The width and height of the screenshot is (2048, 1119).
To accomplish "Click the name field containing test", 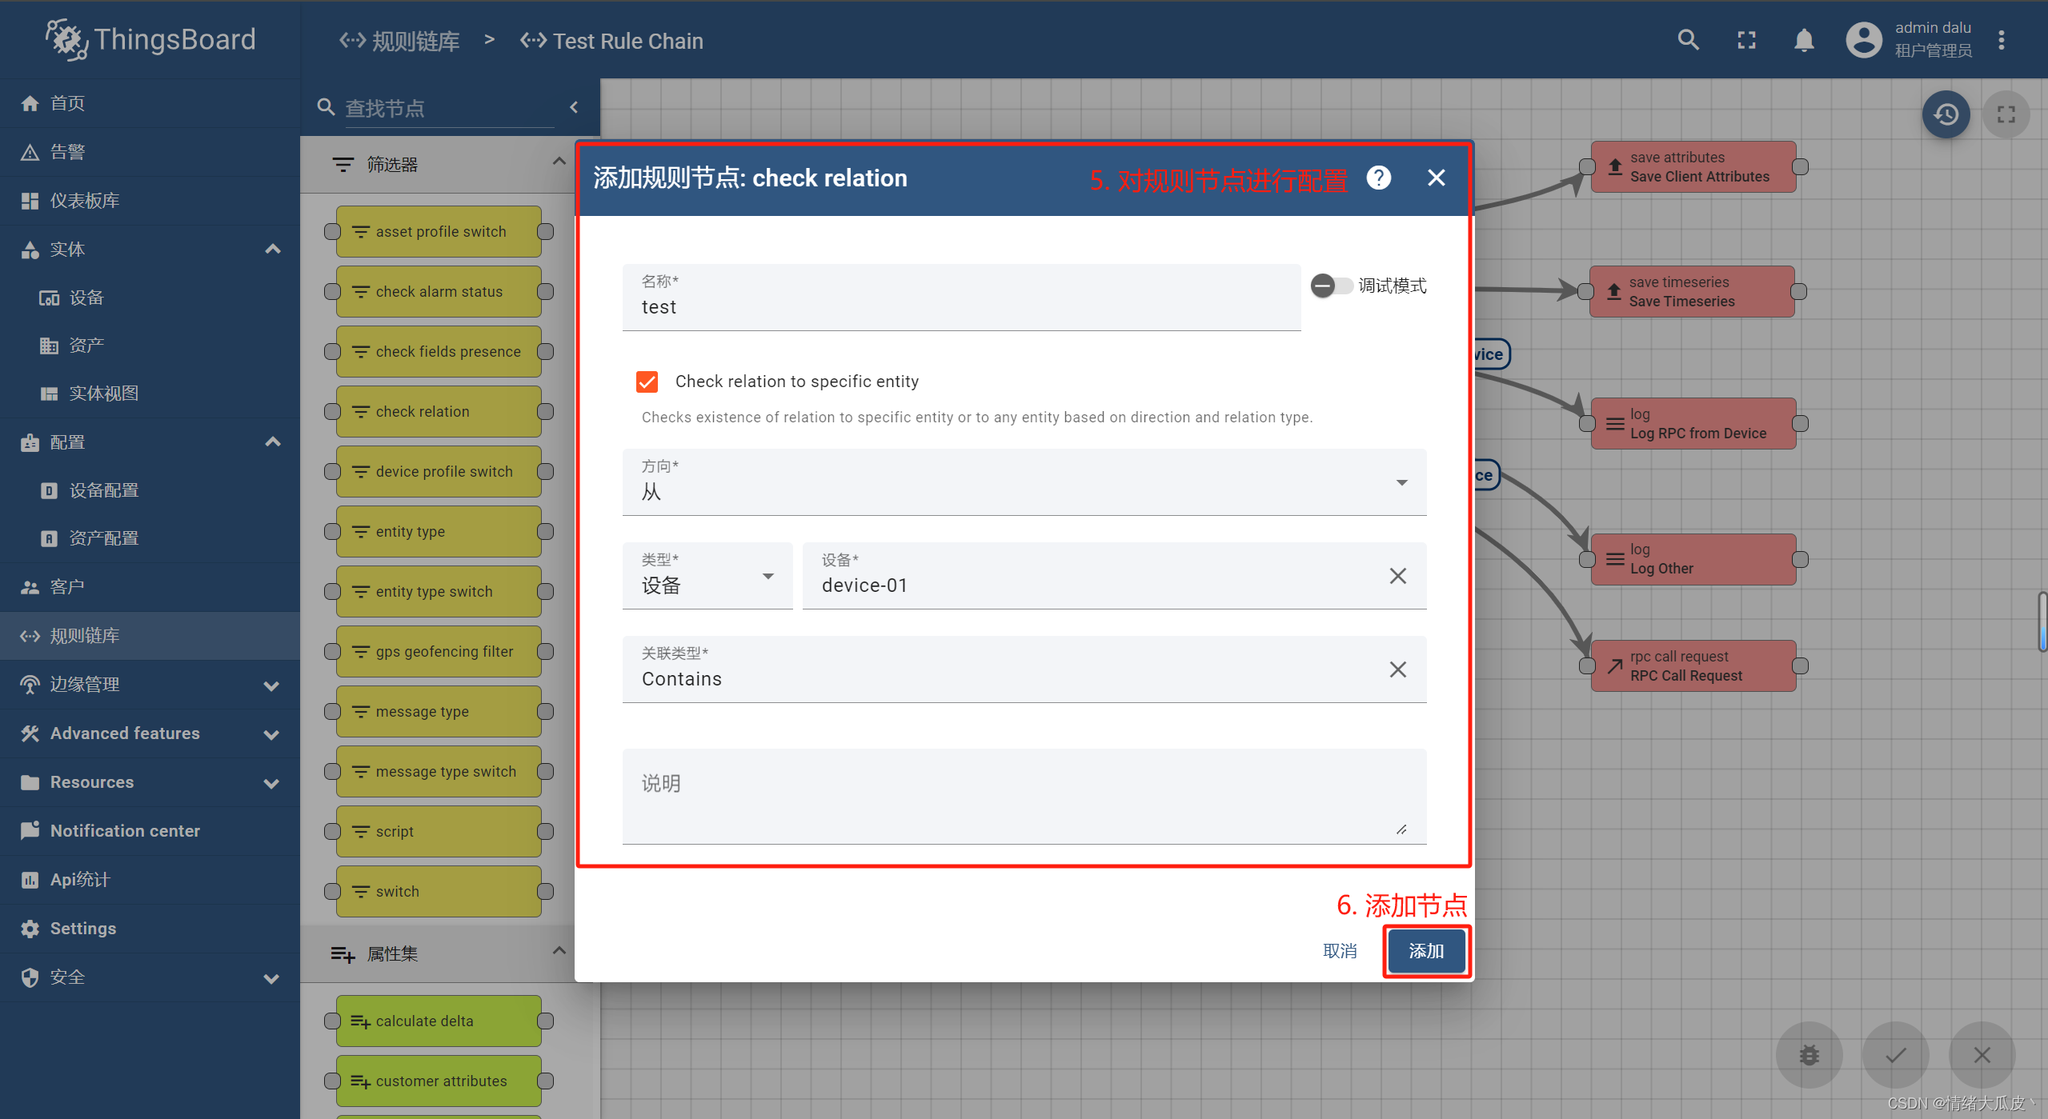I will click(961, 298).
